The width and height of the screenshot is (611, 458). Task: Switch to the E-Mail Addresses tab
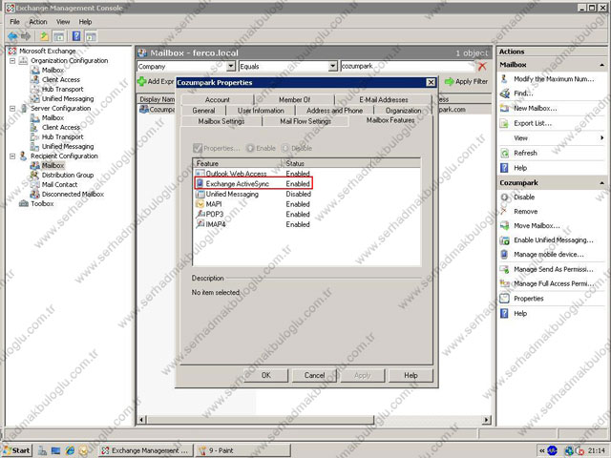[384, 99]
